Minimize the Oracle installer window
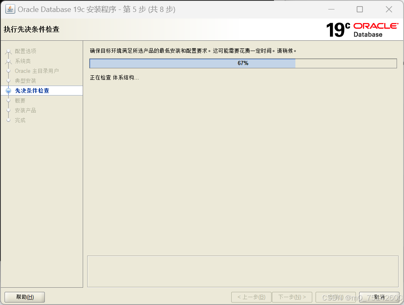The width and height of the screenshot is (404, 305). [x=331, y=9]
